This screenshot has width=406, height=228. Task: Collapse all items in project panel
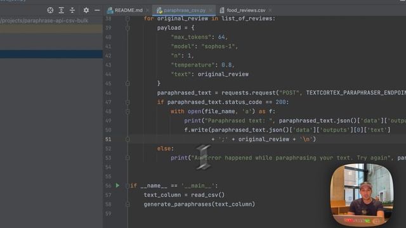point(72,10)
